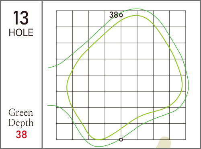This screenshot has height=149, width=201.
Task: Click the beige bunker shape at bottom right
Action: pyautogui.click(x=164, y=143)
